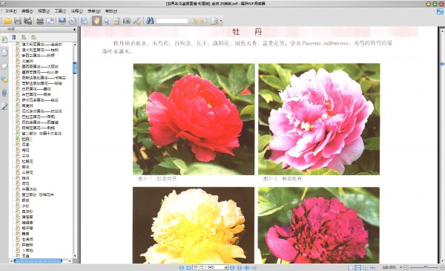Open the page number dropdown
The height and width of the screenshot is (271, 445).
coord(226,267)
